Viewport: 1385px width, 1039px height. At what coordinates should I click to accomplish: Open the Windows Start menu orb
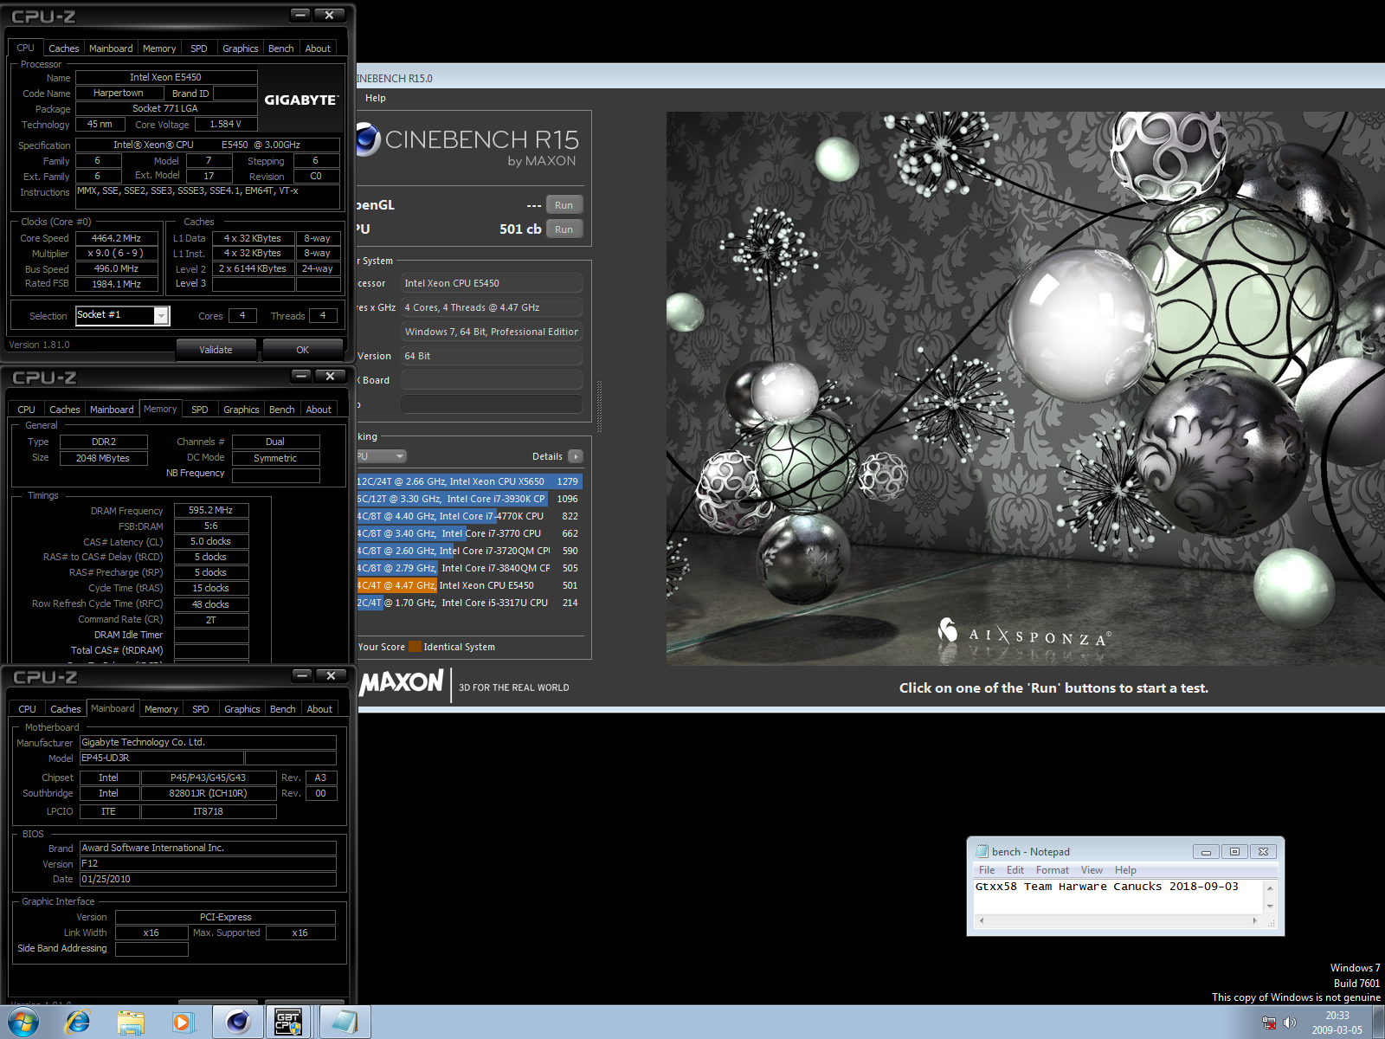[x=23, y=1023]
